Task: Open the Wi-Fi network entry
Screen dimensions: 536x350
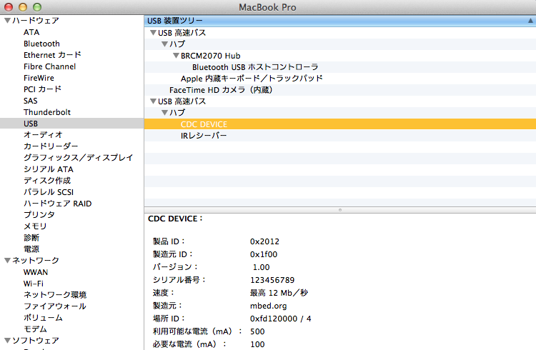Action: 33,284
